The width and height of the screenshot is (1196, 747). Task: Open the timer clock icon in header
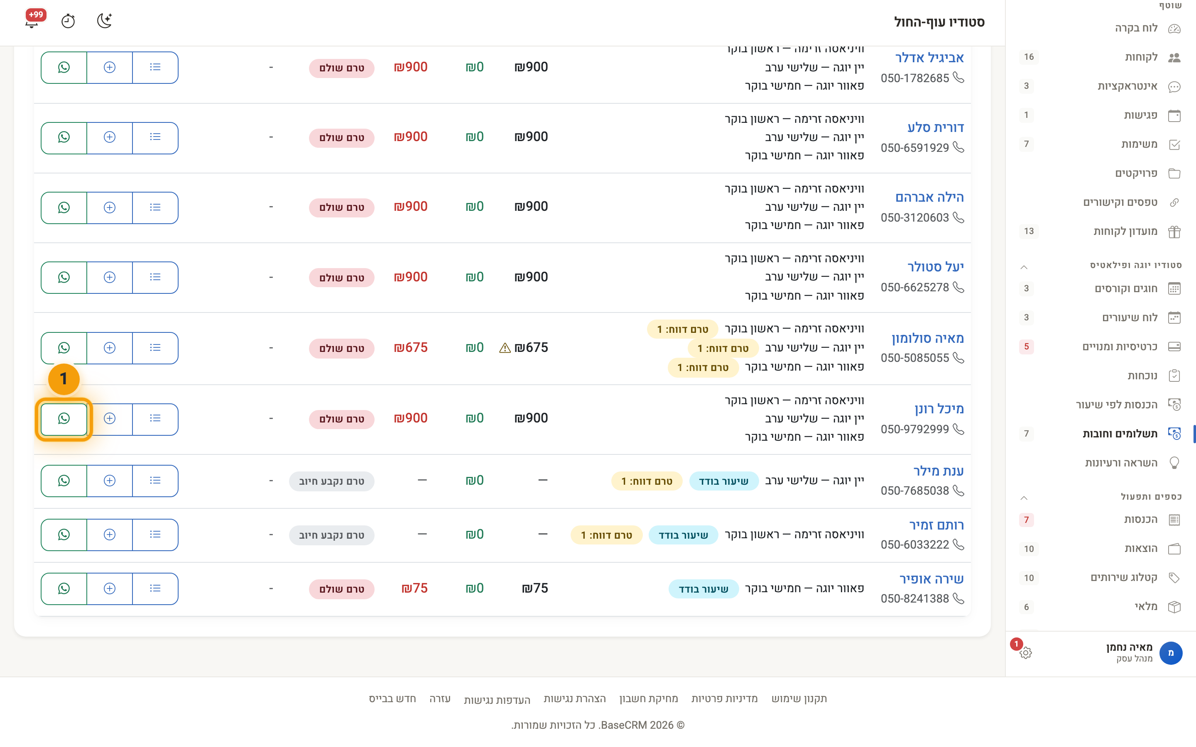(x=68, y=21)
